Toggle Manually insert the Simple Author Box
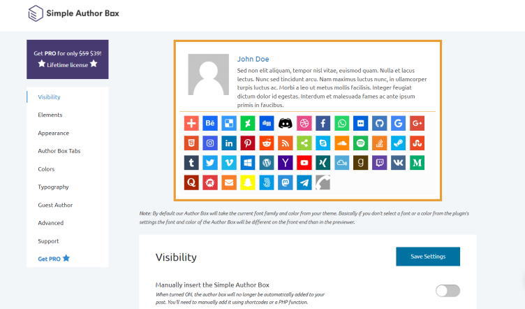This screenshot has height=309, width=525. (448, 290)
